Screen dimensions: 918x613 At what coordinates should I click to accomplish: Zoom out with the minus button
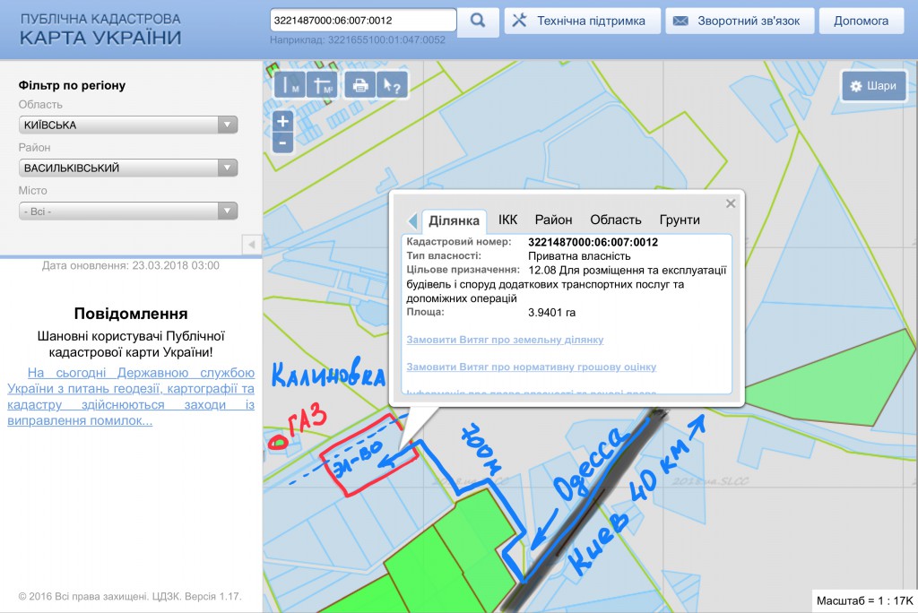pyautogui.click(x=282, y=142)
